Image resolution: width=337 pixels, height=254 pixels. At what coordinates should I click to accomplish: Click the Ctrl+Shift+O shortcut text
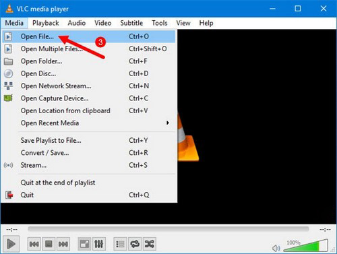148,49
